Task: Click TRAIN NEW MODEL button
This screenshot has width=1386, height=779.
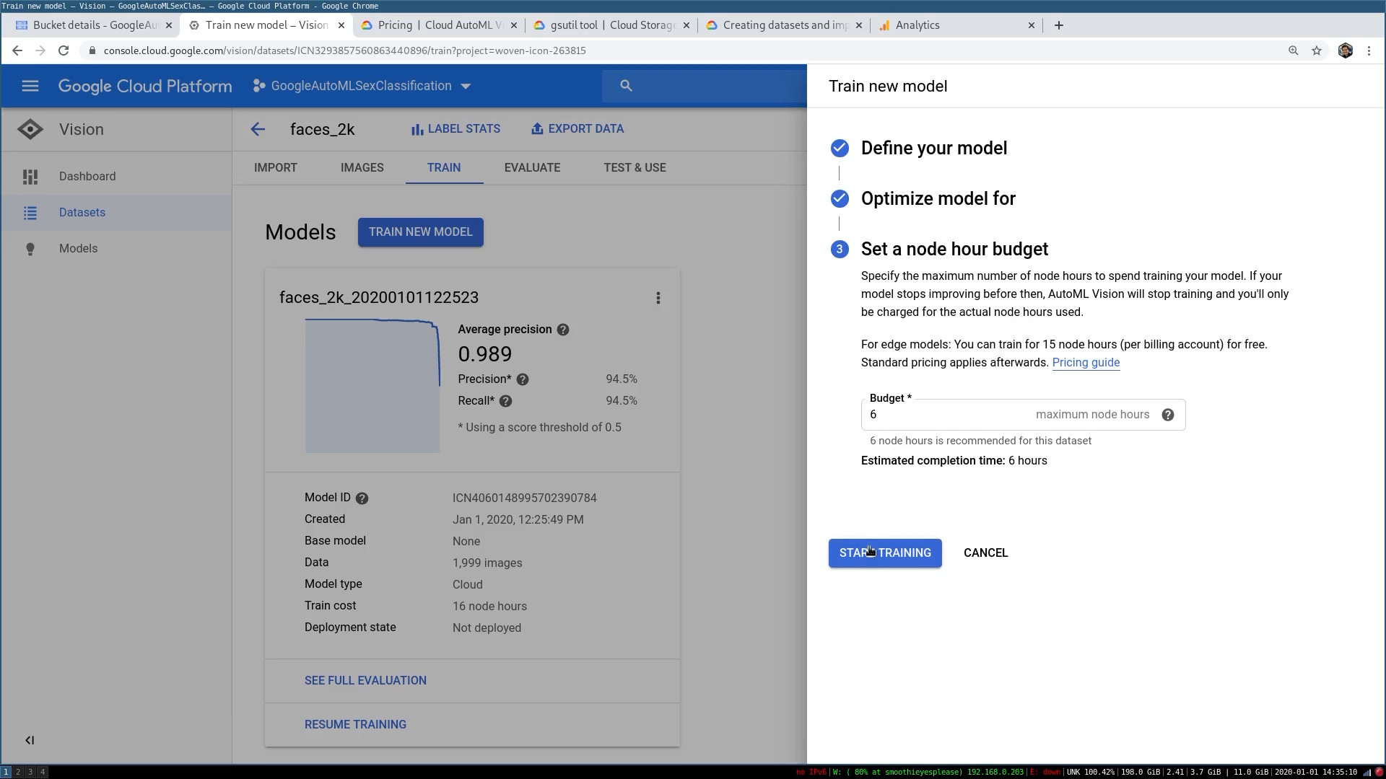Action: [x=420, y=232]
